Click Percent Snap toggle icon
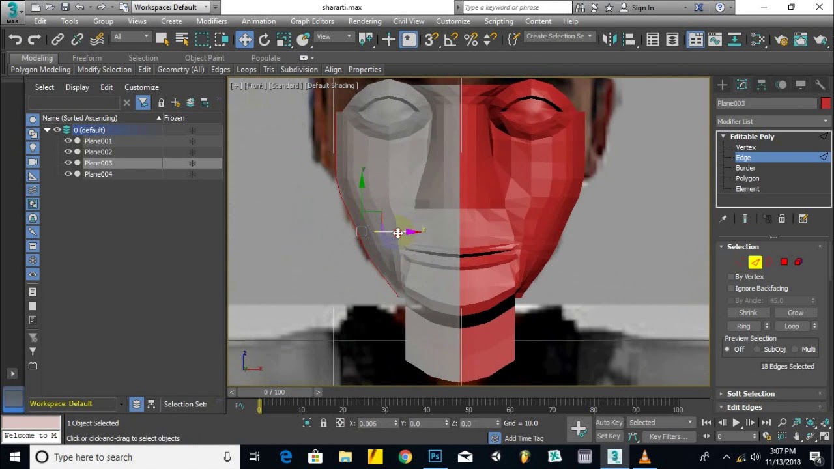Screen dimensions: 834x469 point(470,40)
